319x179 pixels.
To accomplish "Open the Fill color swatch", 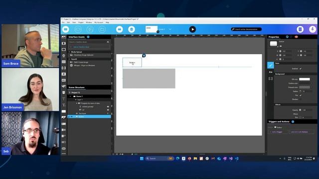I will click(305, 79).
